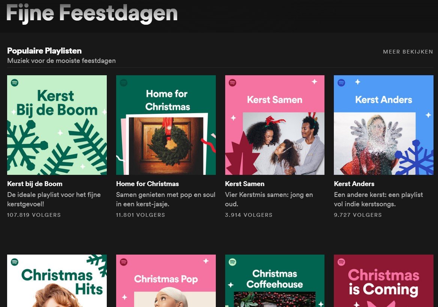The image size is (438, 307).
Task: Click Spotify logo on Christmas Coffeehouse cover
Action: [232, 262]
